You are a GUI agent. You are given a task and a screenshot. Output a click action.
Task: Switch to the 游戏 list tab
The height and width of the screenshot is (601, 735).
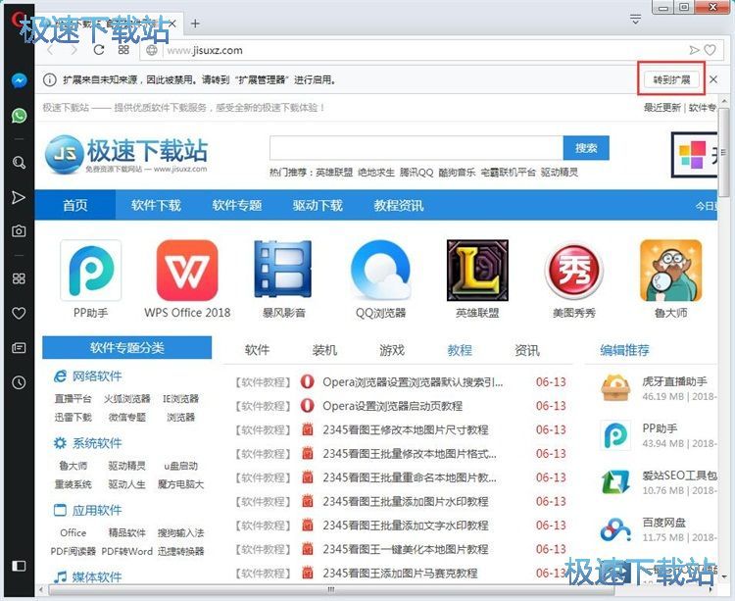pos(392,350)
